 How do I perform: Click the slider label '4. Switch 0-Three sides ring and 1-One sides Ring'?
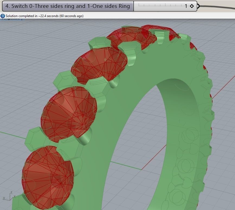tap(67, 6)
